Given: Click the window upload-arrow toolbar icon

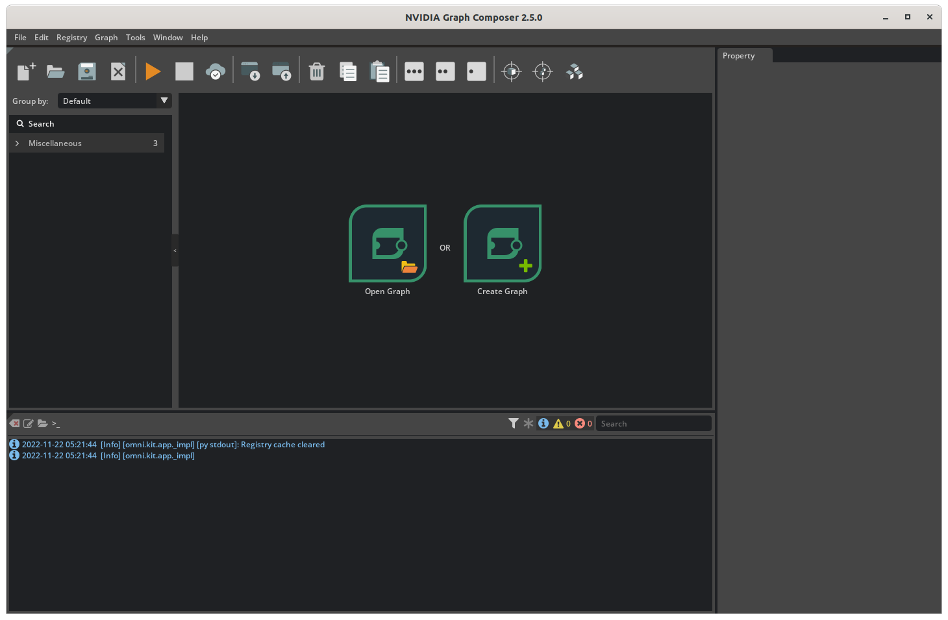Looking at the screenshot, I should click(282, 71).
